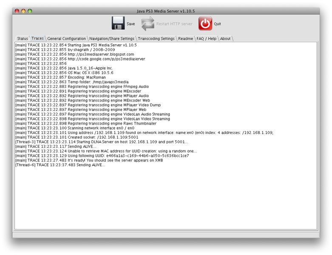Click the Created socket /192.168.1.109:5001 line

pos(77,137)
